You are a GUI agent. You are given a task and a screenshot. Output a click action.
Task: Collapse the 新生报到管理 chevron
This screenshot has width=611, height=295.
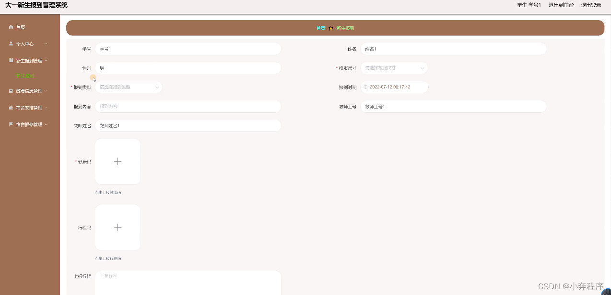coord(46,61)
